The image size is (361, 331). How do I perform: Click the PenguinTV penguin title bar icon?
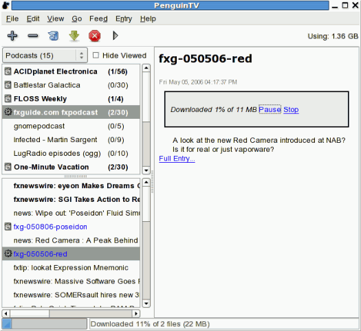click(x=6, y=5)
